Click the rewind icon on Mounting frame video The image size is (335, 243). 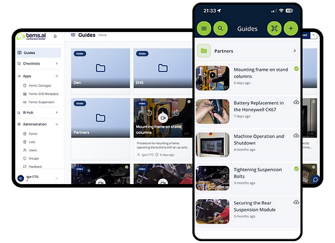149,113
